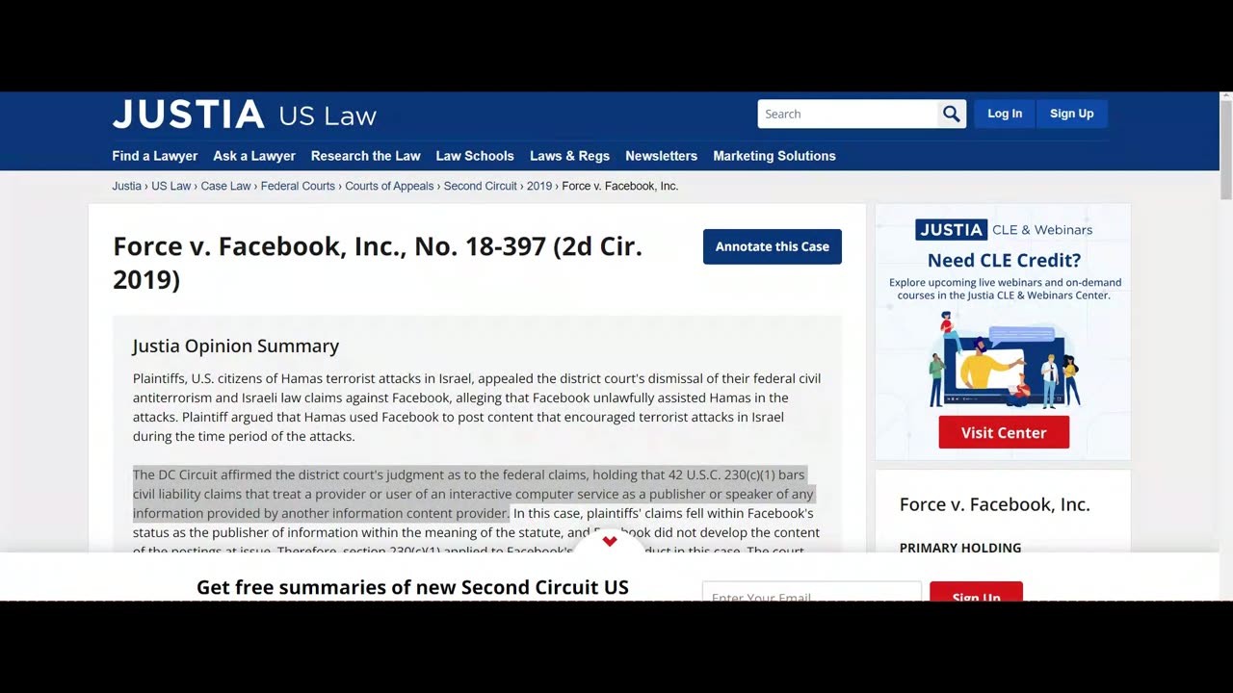Viewport: 1233px width, 693px height.
Task: Go to Justia breadcrumb link
Action: pos(126,186)
